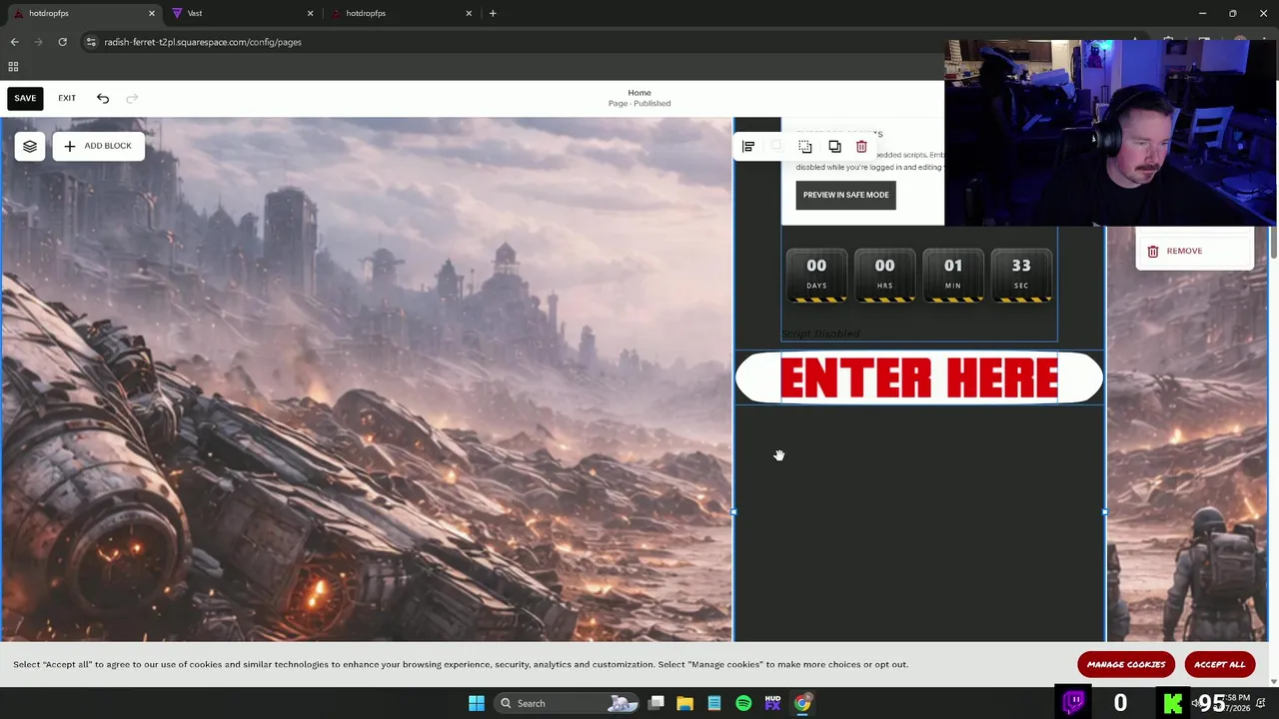Delete block using red trash icon

click(861, 147)
